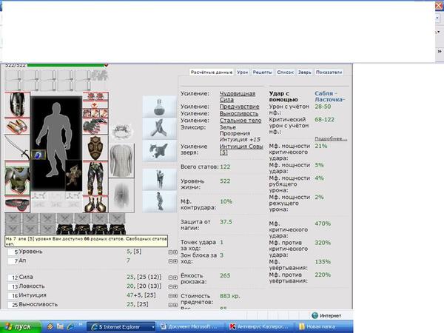
Task: Select the red earrings slot
Action: (95, 96)
